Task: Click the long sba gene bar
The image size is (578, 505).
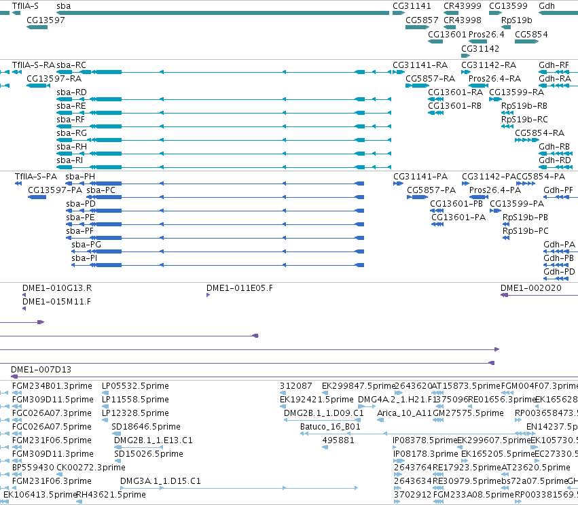Action: 223,13
